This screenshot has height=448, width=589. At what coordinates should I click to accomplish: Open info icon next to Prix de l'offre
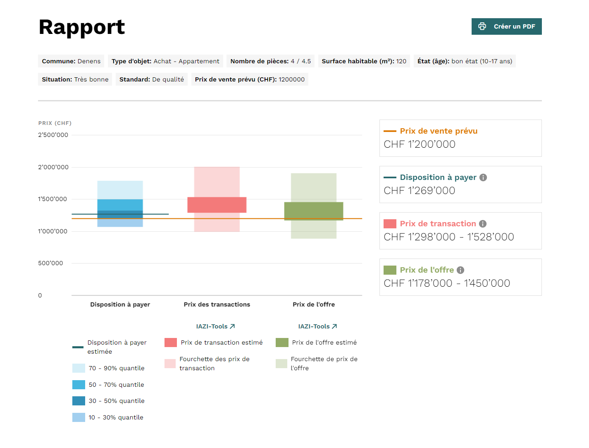click(x=460, y=270)
